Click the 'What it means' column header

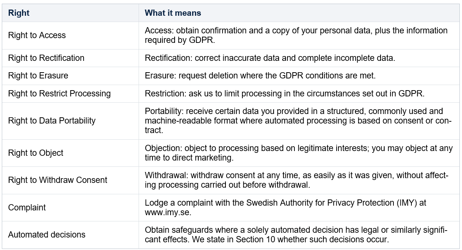[x=173, y=13]
